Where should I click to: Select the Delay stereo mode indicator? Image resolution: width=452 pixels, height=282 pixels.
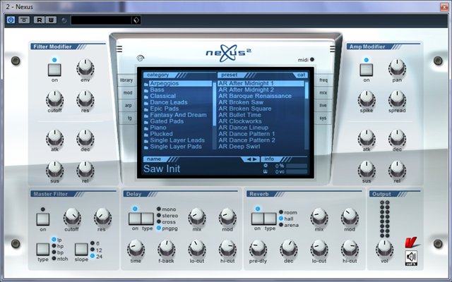(x=159, y=215)
